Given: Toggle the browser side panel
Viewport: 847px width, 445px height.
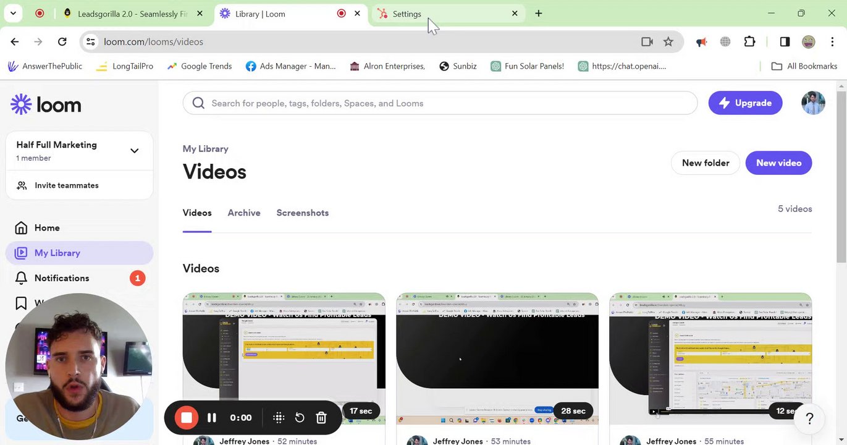Looking at the screenshot, I should 785,41.
